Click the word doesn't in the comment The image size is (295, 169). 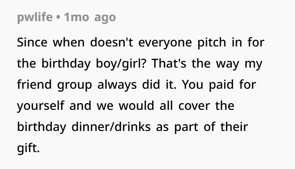click(112, 42)
